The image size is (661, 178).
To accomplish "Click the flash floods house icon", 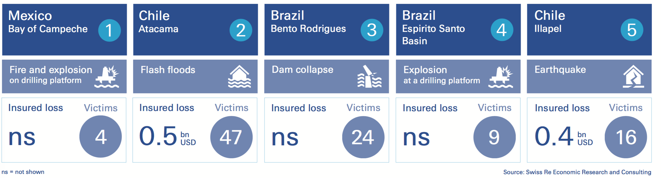I will (x=239, y=77).
